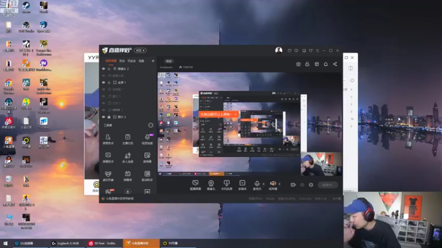Click the 直播屏幕 screen capture icon
This screenshot has height=248, width=442.
[196, 185]
